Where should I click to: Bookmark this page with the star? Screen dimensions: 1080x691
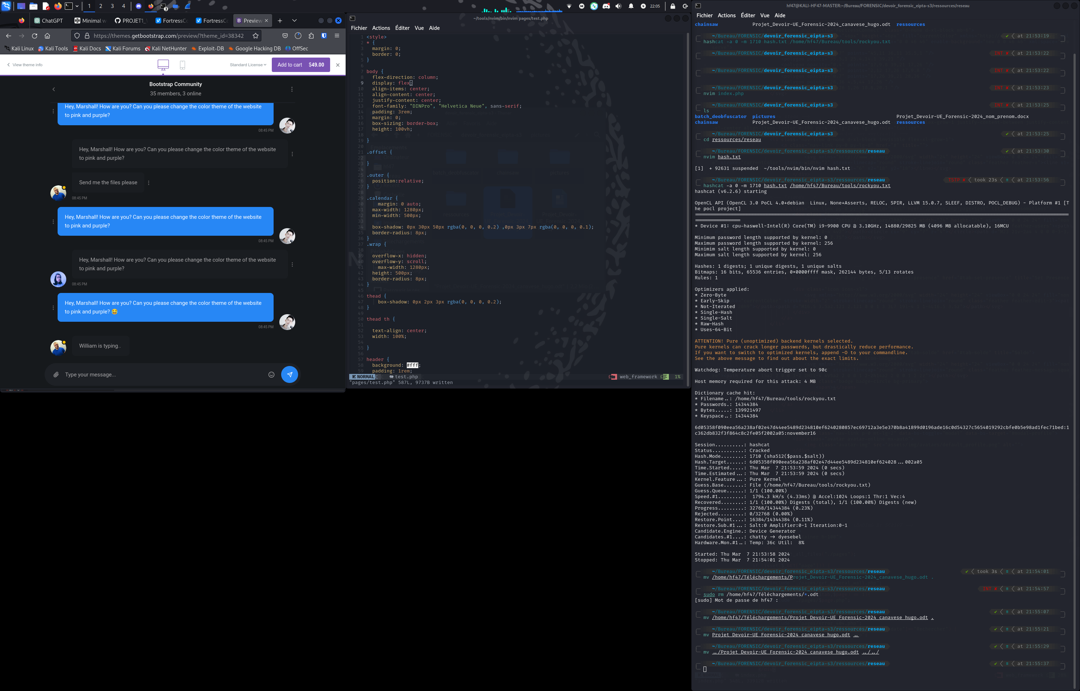[255, 36]
